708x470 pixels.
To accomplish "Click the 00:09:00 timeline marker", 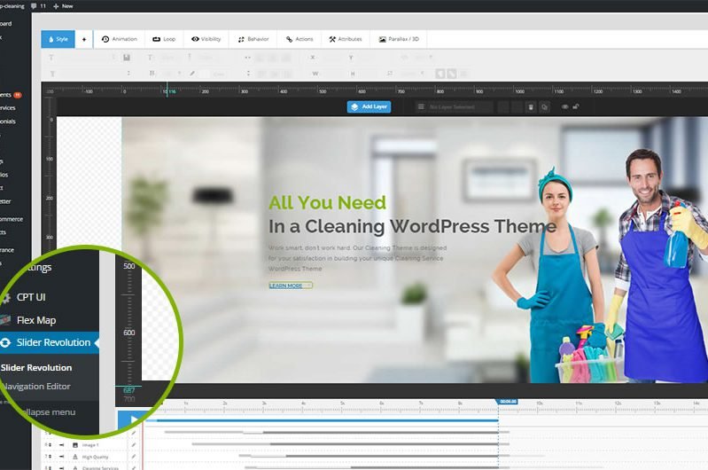I will [x=508, y=402].
